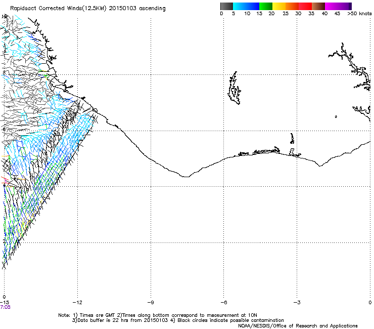Click the '0' latitude label on left axis

tap(4, 297)
